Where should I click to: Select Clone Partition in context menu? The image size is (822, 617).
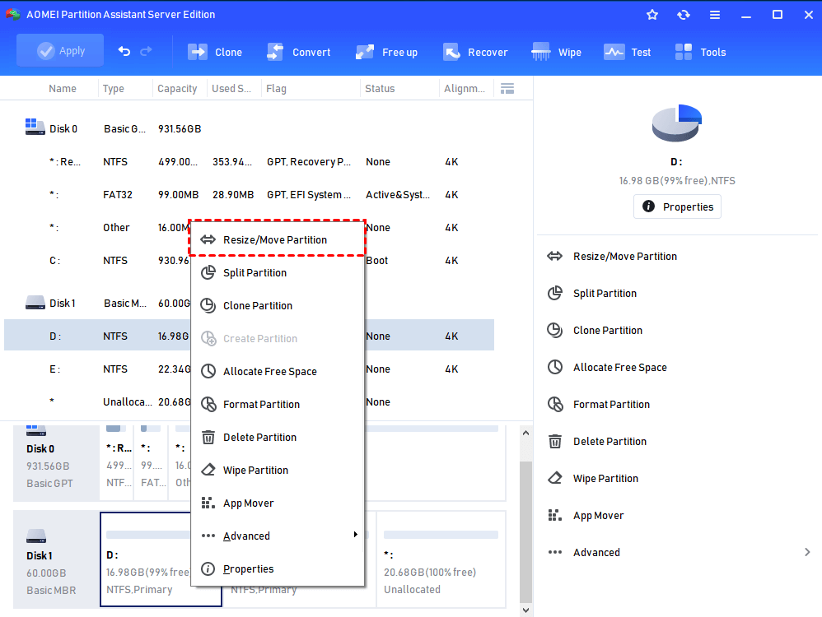[x=277, y=305]
